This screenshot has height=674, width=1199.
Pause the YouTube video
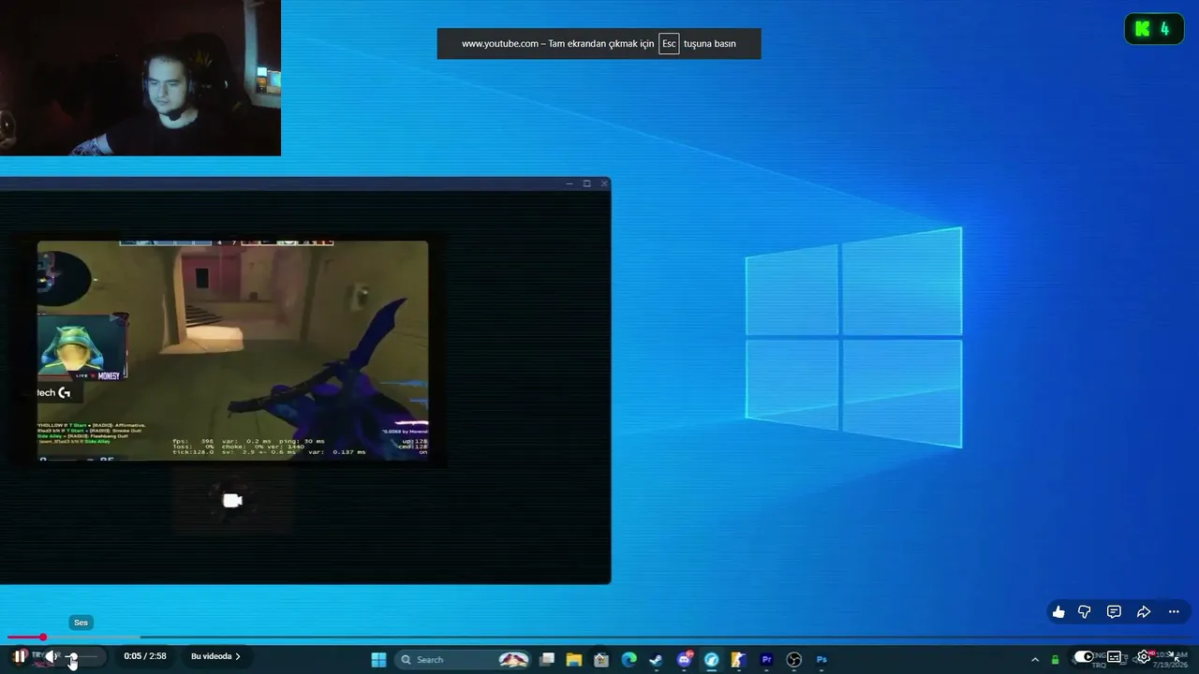(x=20, y=656)
